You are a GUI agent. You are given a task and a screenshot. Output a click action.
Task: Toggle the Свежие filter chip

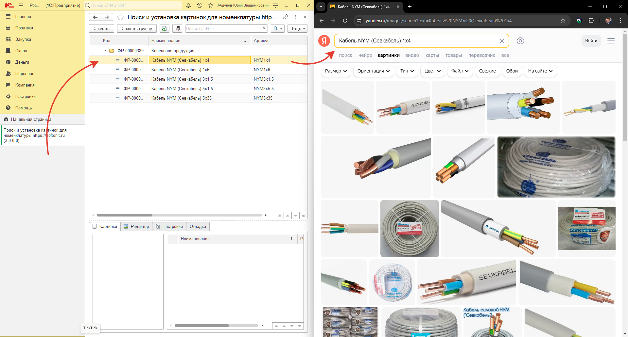coord(487,71)
